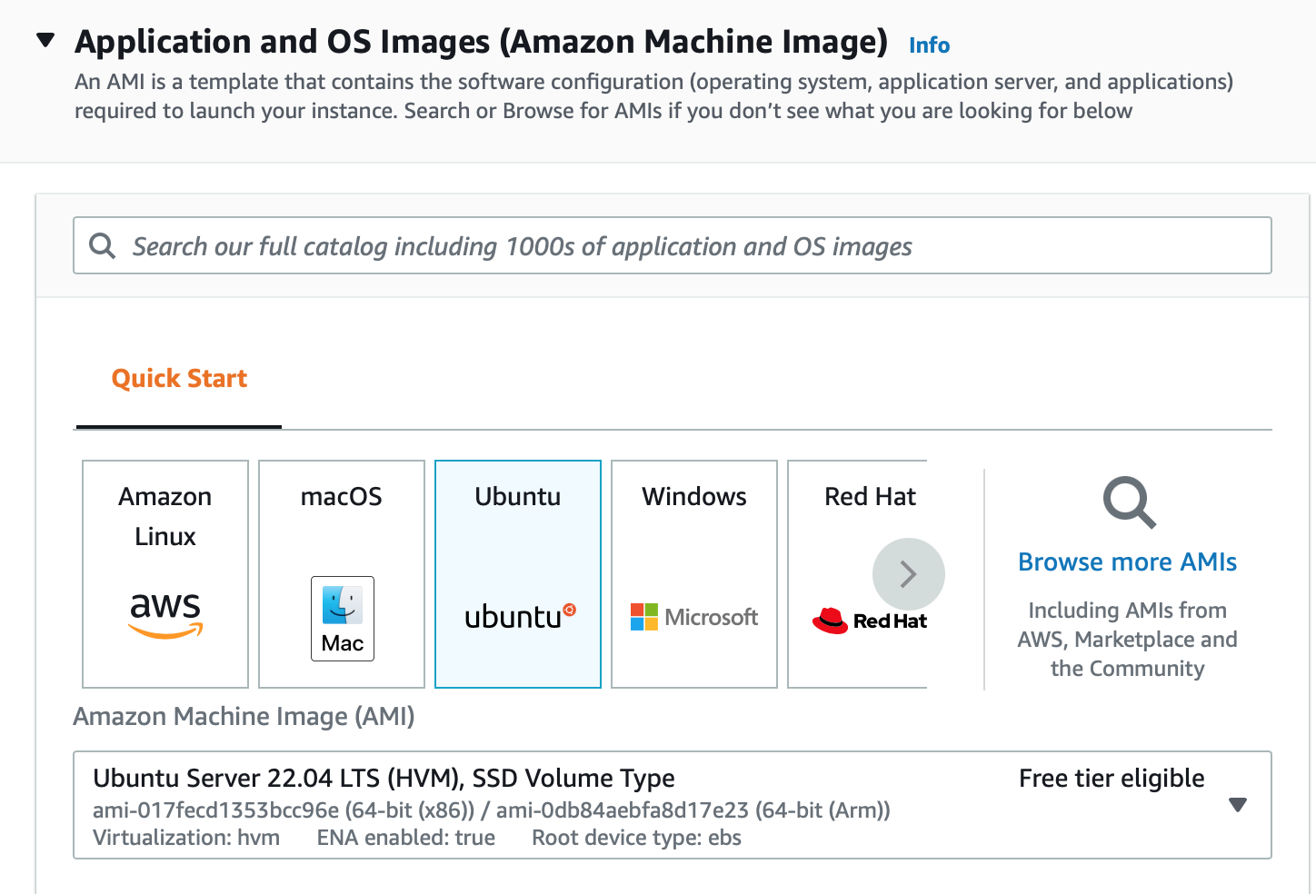The width and height of the screenshot is (1316, 894).
Task: Click the 'Virtualization: hvm' text
Action: tap(186, 838)
